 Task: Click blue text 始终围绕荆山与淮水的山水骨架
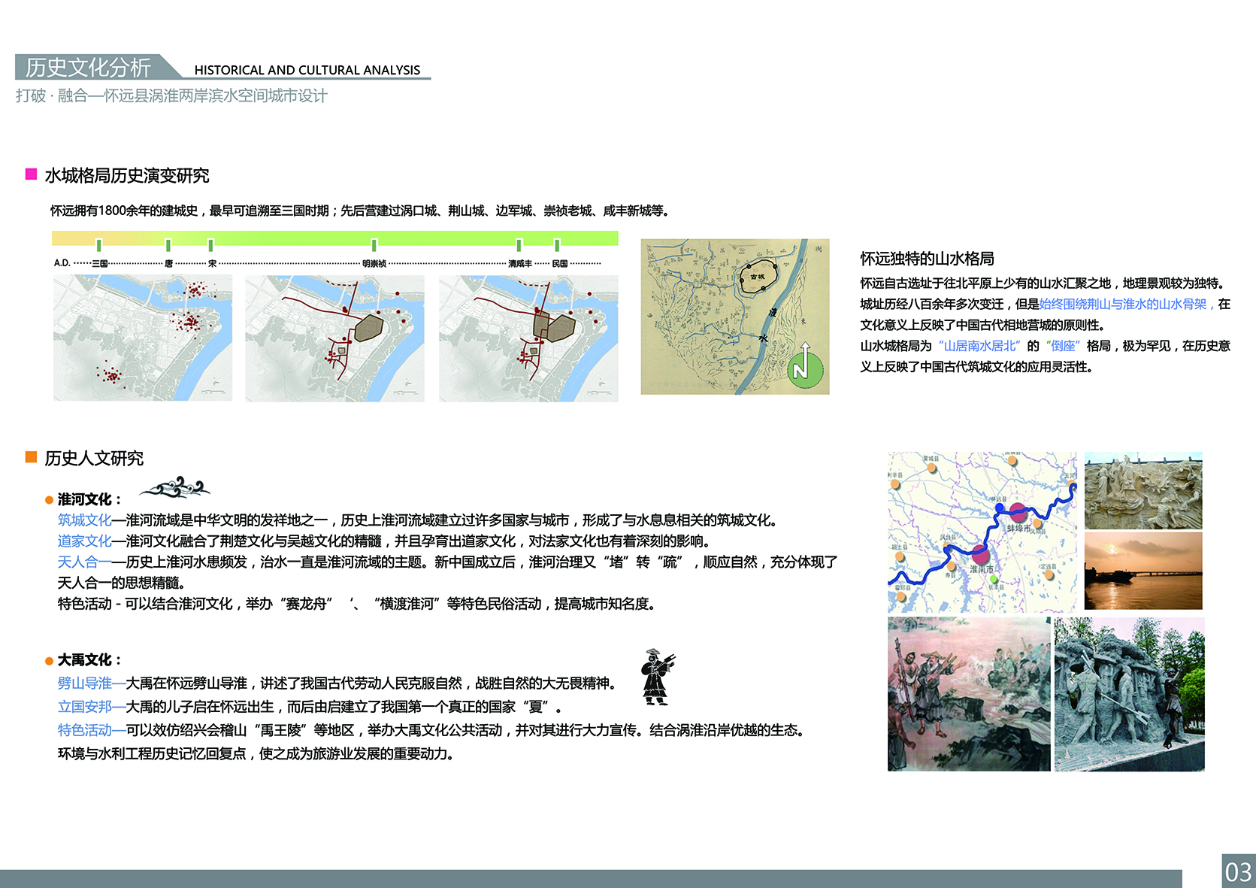point(1123,304)
